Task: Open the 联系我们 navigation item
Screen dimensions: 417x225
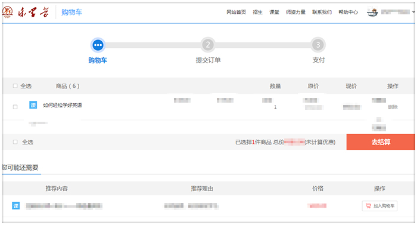Action: coord(322,12)
